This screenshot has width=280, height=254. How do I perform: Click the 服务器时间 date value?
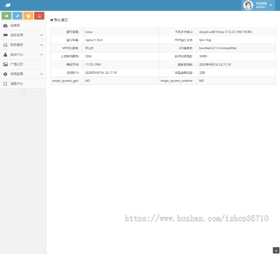[215, 64]
